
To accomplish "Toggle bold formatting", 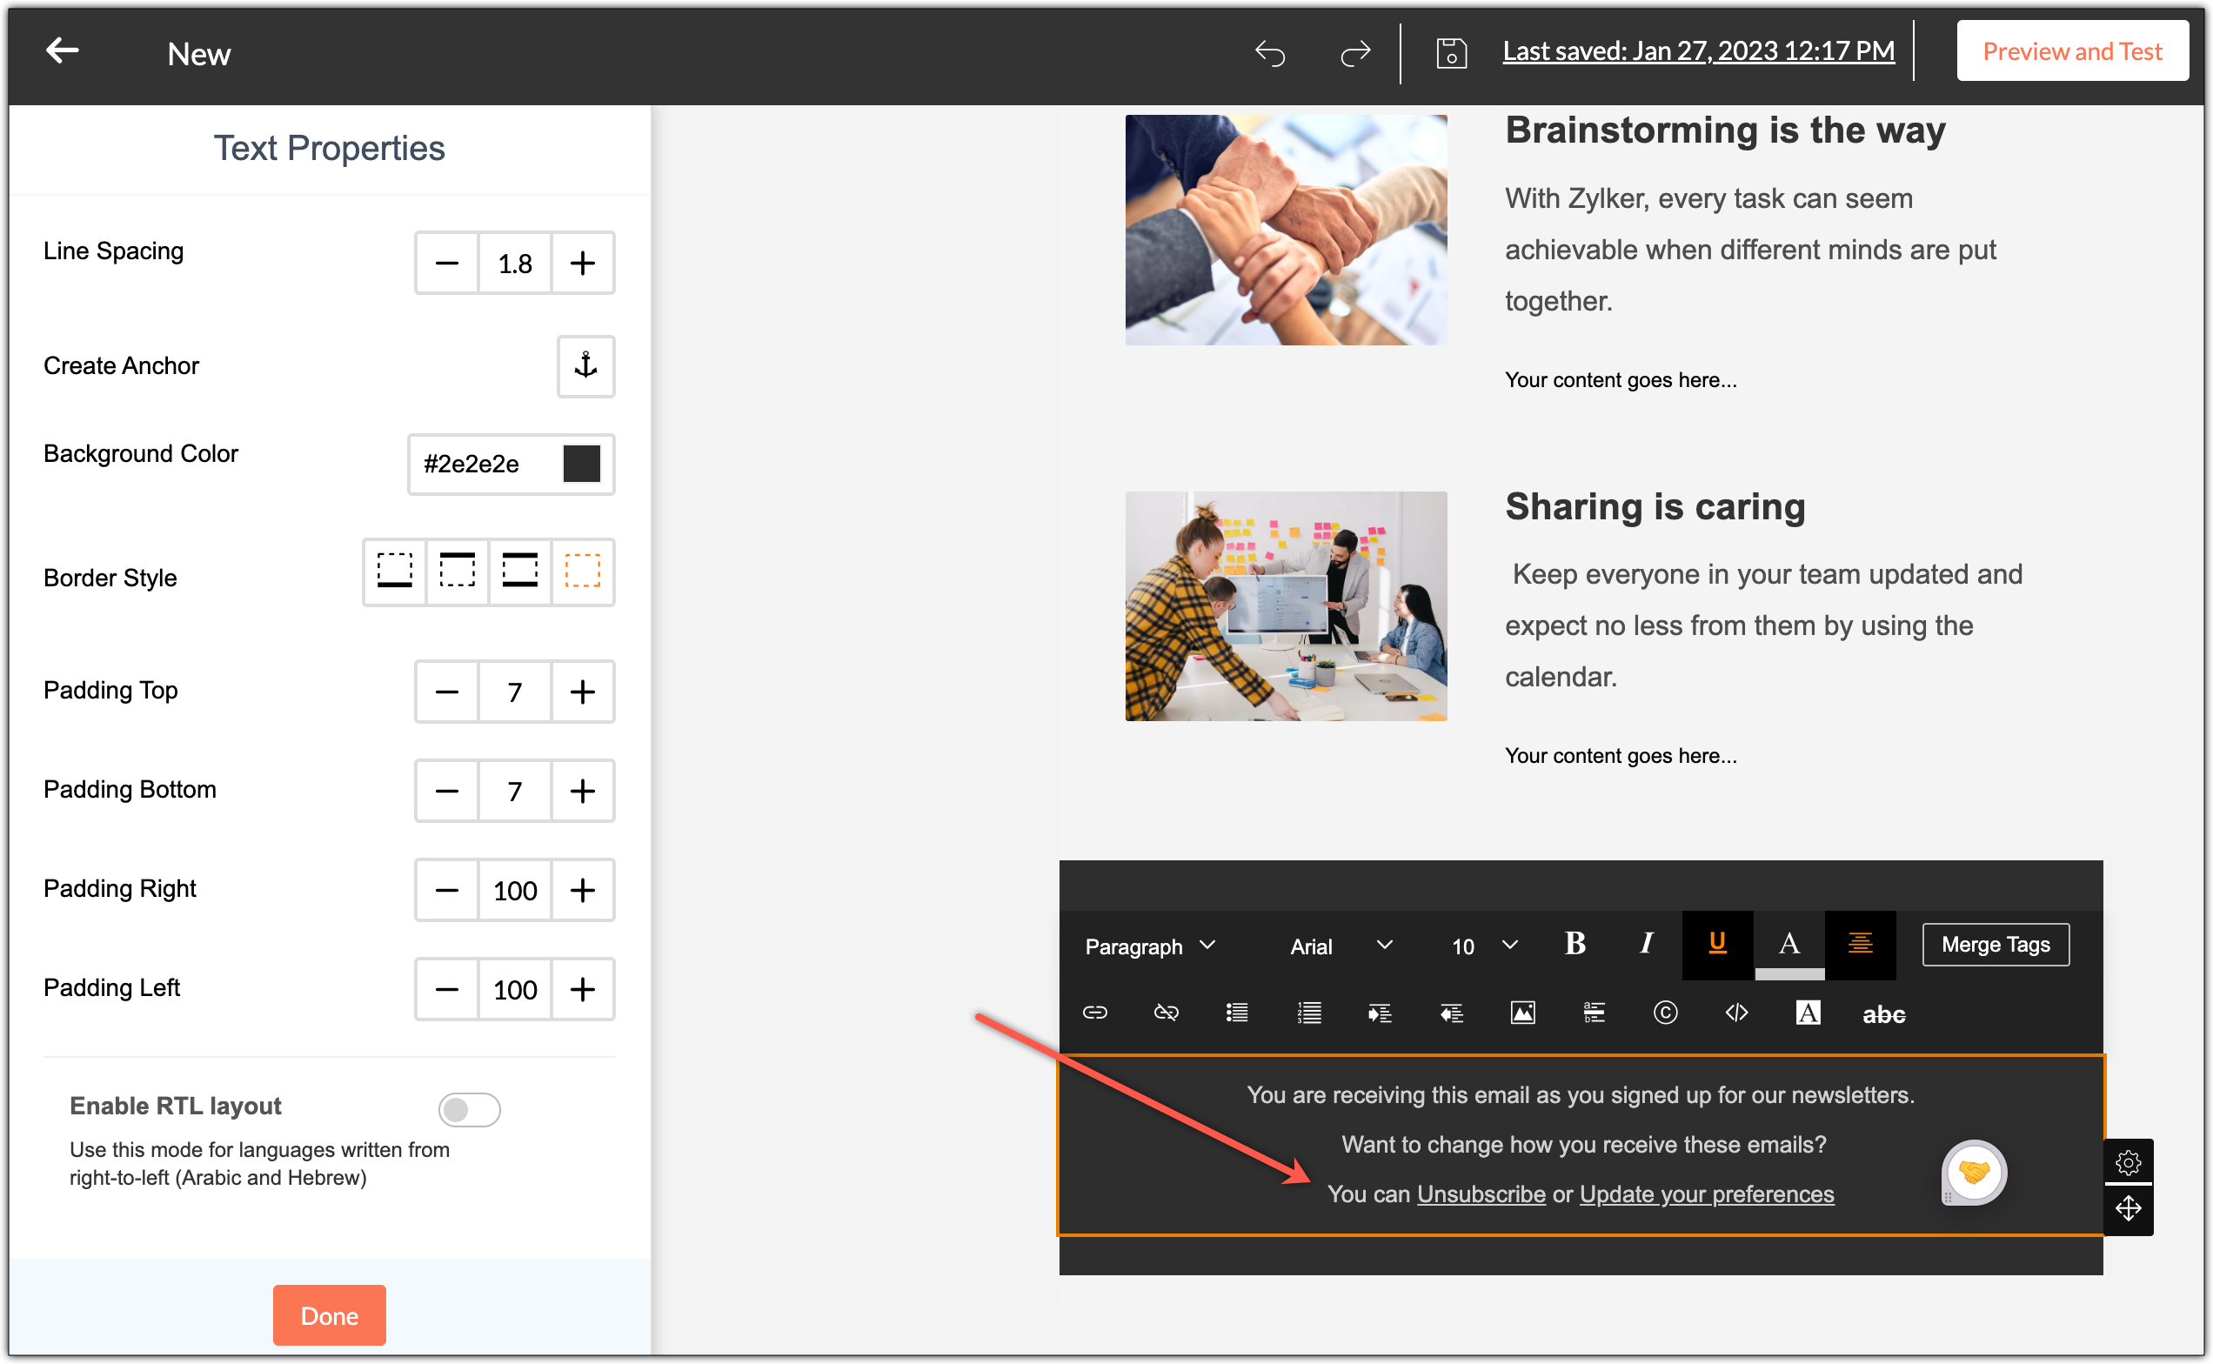I will [x=1575, y=944].
